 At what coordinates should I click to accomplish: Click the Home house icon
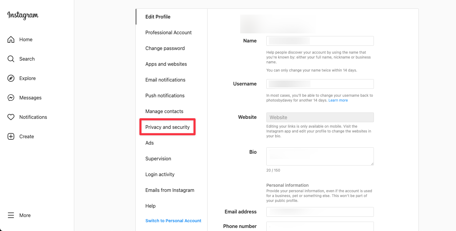point(11,39)
